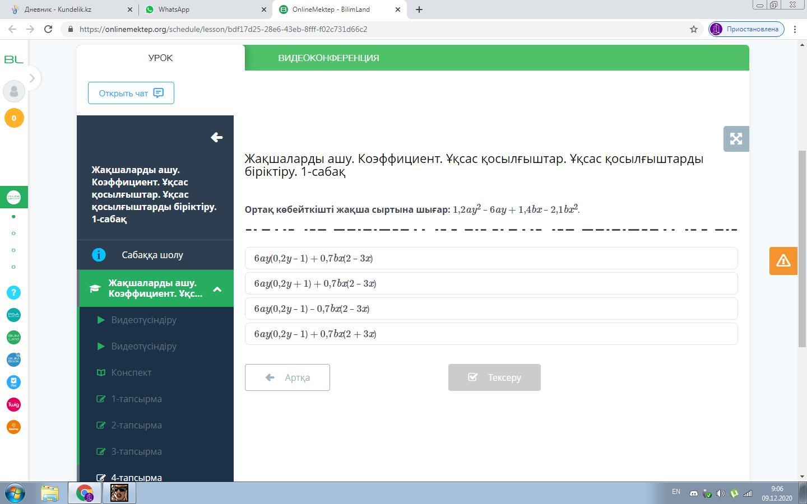Select answer 6ay(0,2y−1)+0,7bx(2−3x)
Screen dimensions: 807x504
491,258
